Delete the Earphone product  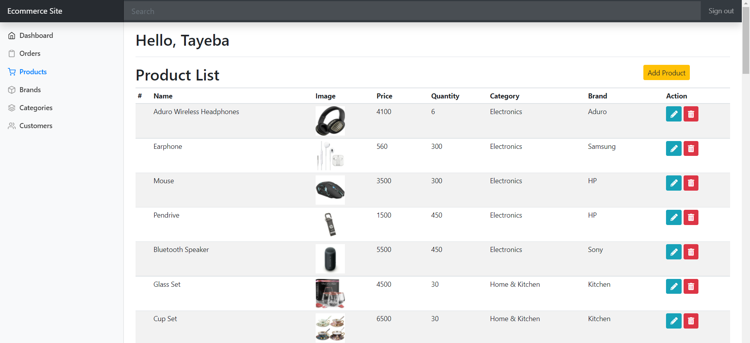point(690,148)
